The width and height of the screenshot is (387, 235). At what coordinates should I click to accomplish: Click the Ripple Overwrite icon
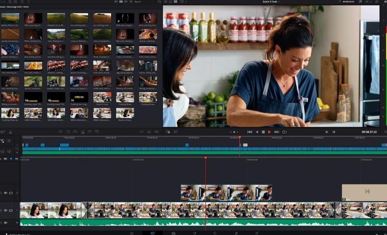pyautogui.click(x=75, y=132)
